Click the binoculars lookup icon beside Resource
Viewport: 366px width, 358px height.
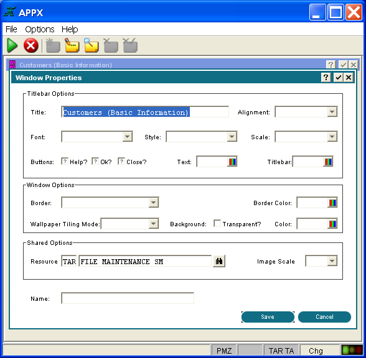[x=219, y=261]
